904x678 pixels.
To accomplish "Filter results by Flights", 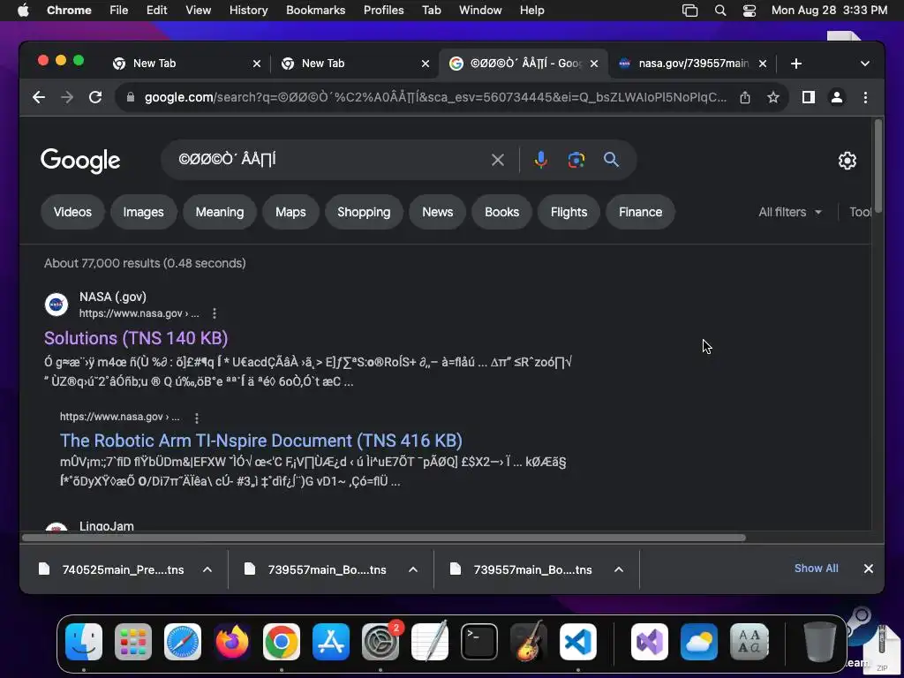I will point(569,212).
